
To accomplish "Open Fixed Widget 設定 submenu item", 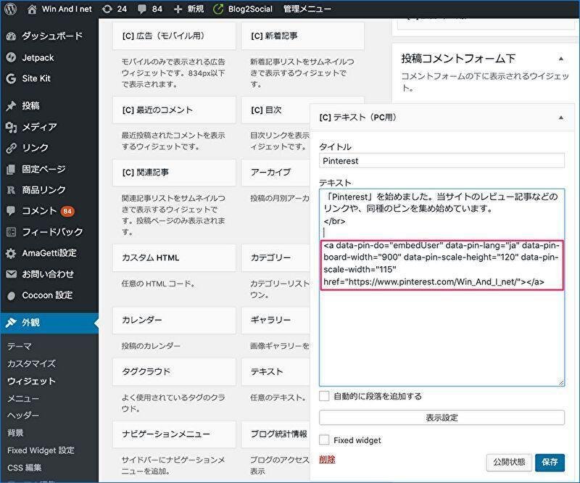I will (41, 450).
